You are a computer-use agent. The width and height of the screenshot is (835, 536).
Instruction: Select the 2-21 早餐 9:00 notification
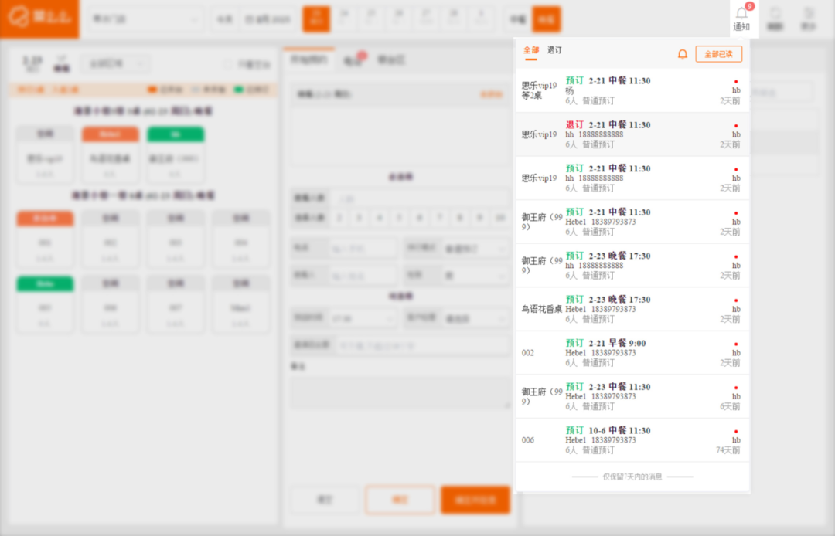pos(632,352)
